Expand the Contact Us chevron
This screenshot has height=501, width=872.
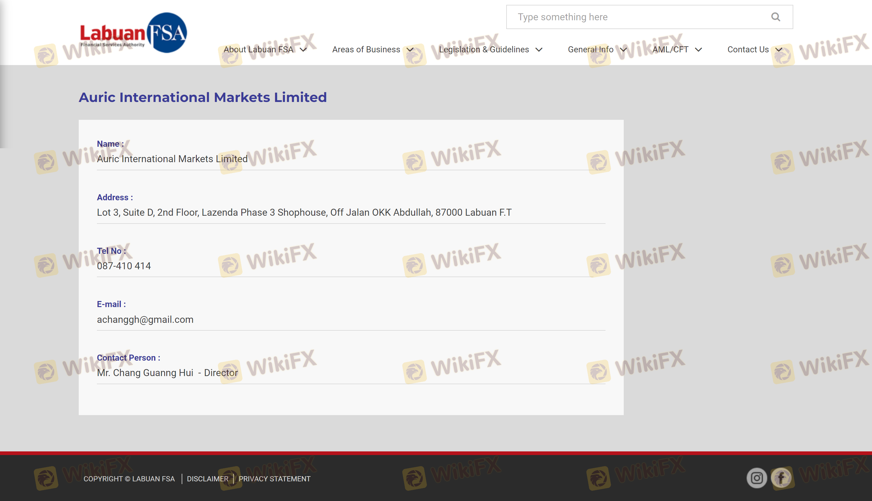779,50
